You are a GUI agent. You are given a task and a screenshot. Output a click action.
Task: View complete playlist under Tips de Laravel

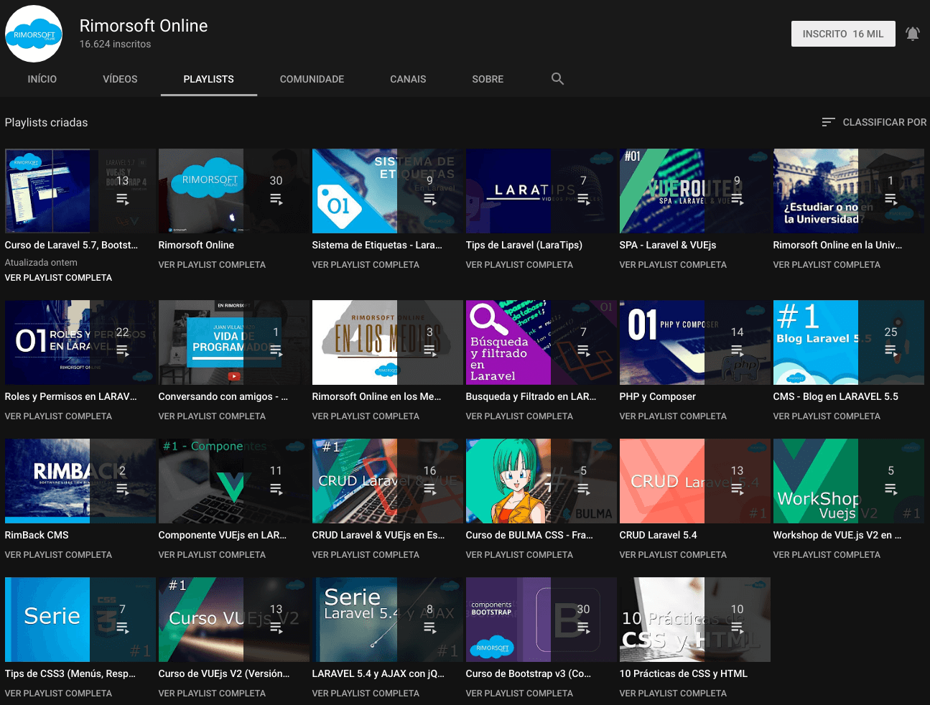(519, 265)
